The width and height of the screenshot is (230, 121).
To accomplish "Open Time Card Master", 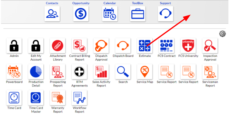I will click(36, 98).
